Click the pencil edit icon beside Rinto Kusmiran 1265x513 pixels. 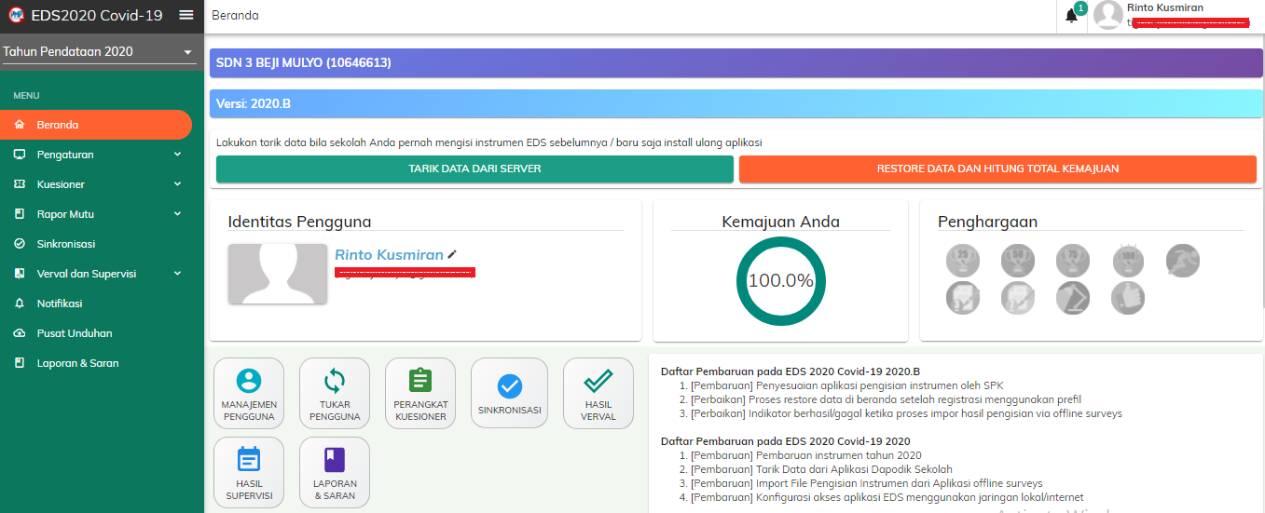(452, 253)
